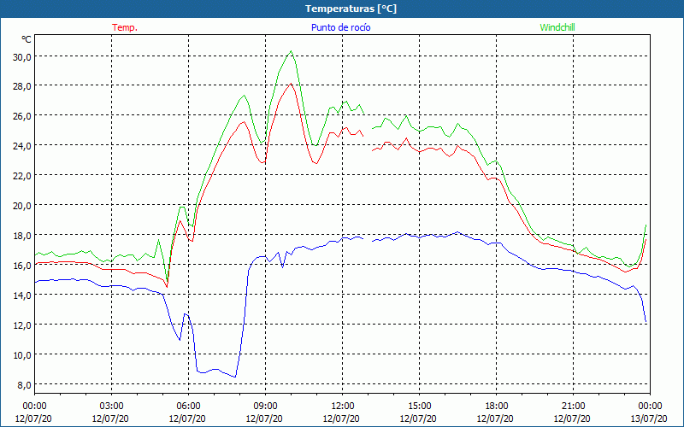Screen dimensions: 684x427
Task: Click the 06:00 time axis label
Action: (188, 407)
